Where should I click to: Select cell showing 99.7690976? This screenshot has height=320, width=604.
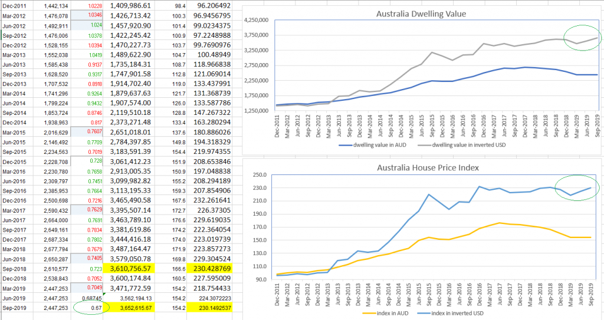[x=212, y=45]
